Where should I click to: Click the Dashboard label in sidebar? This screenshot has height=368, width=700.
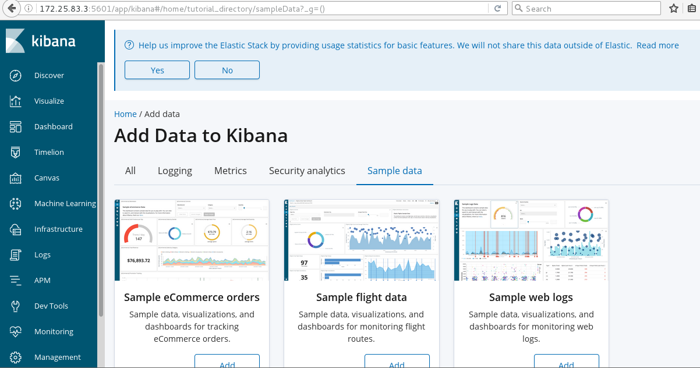[x=54, y=127]
